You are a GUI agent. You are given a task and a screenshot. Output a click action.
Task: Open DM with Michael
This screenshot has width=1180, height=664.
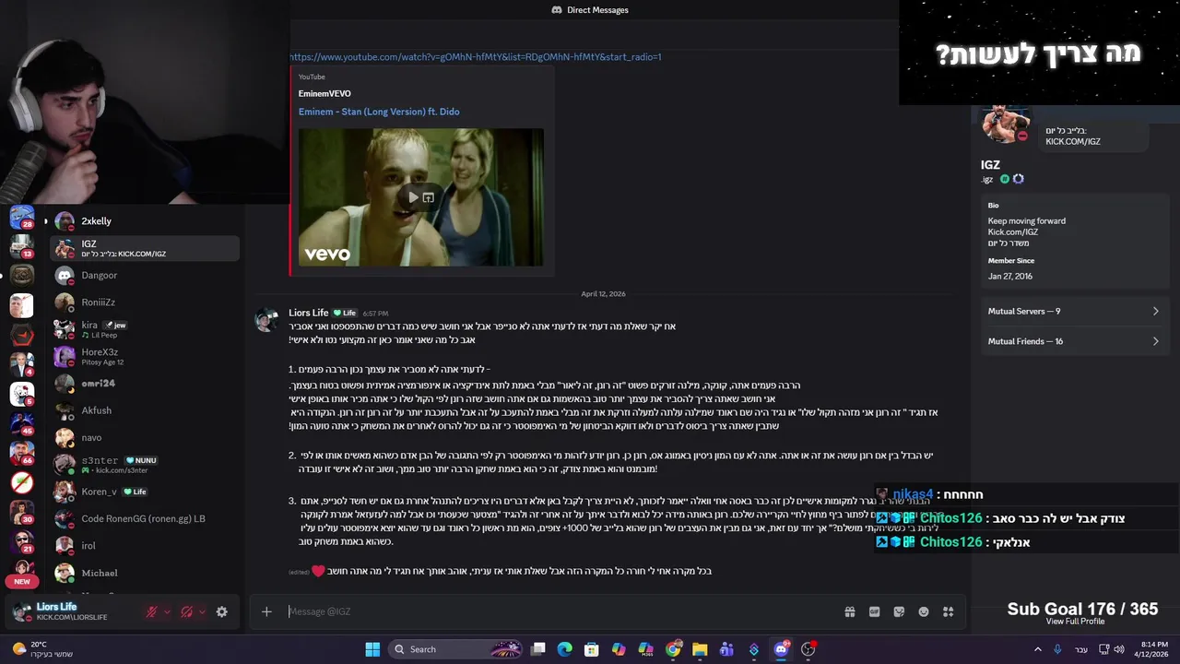tap(145, 573)
